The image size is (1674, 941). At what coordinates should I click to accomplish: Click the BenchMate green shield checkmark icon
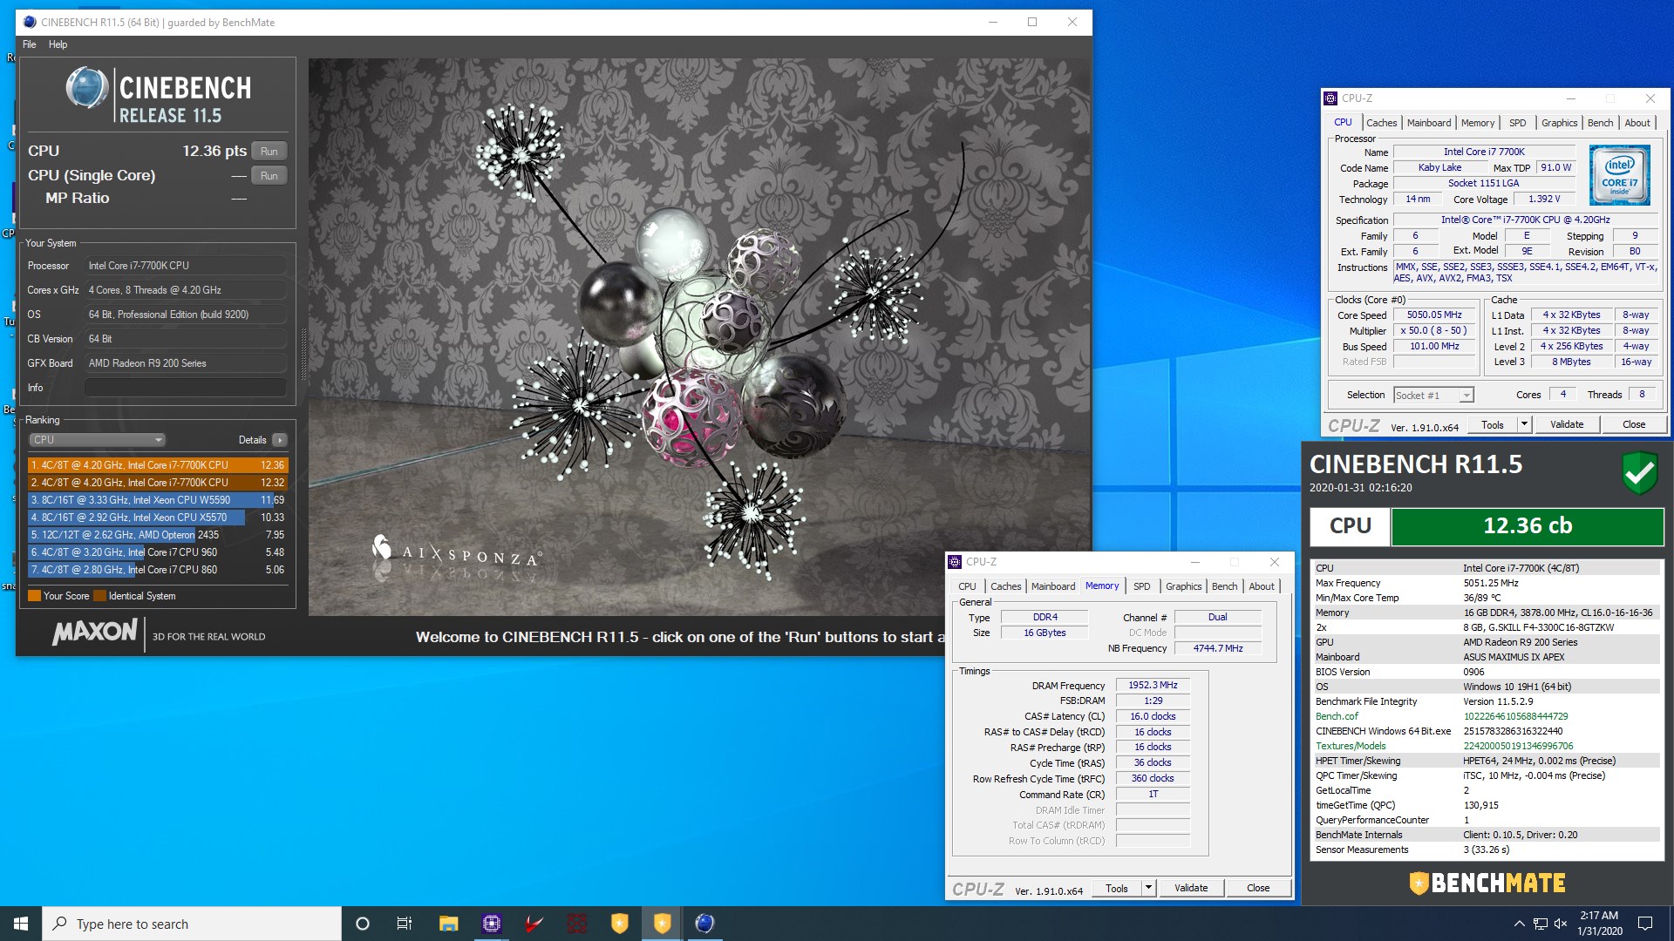point(1639,473)
